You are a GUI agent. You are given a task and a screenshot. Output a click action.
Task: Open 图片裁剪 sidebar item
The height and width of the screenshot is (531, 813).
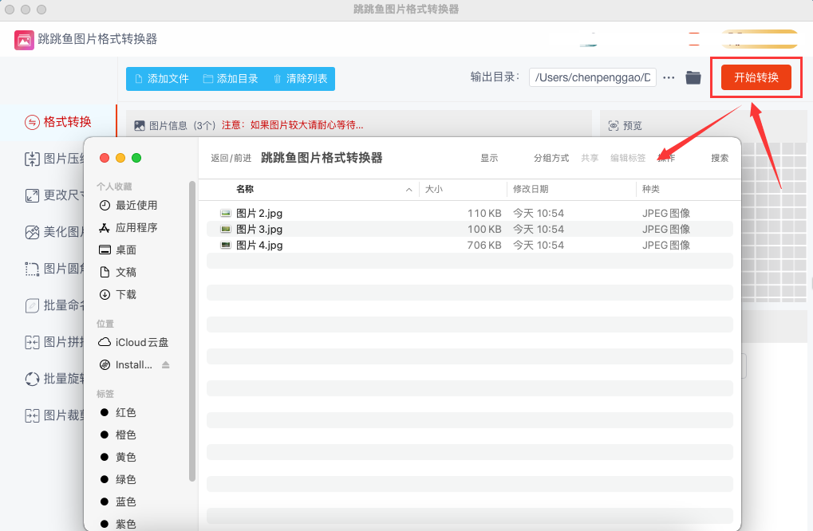tap(54, 415)
